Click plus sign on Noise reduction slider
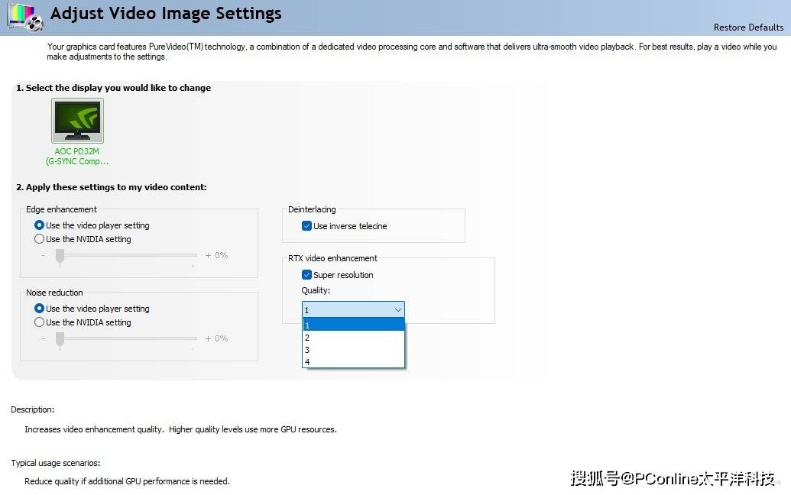The width and height of the screenshot is (791, 495). 208,338
